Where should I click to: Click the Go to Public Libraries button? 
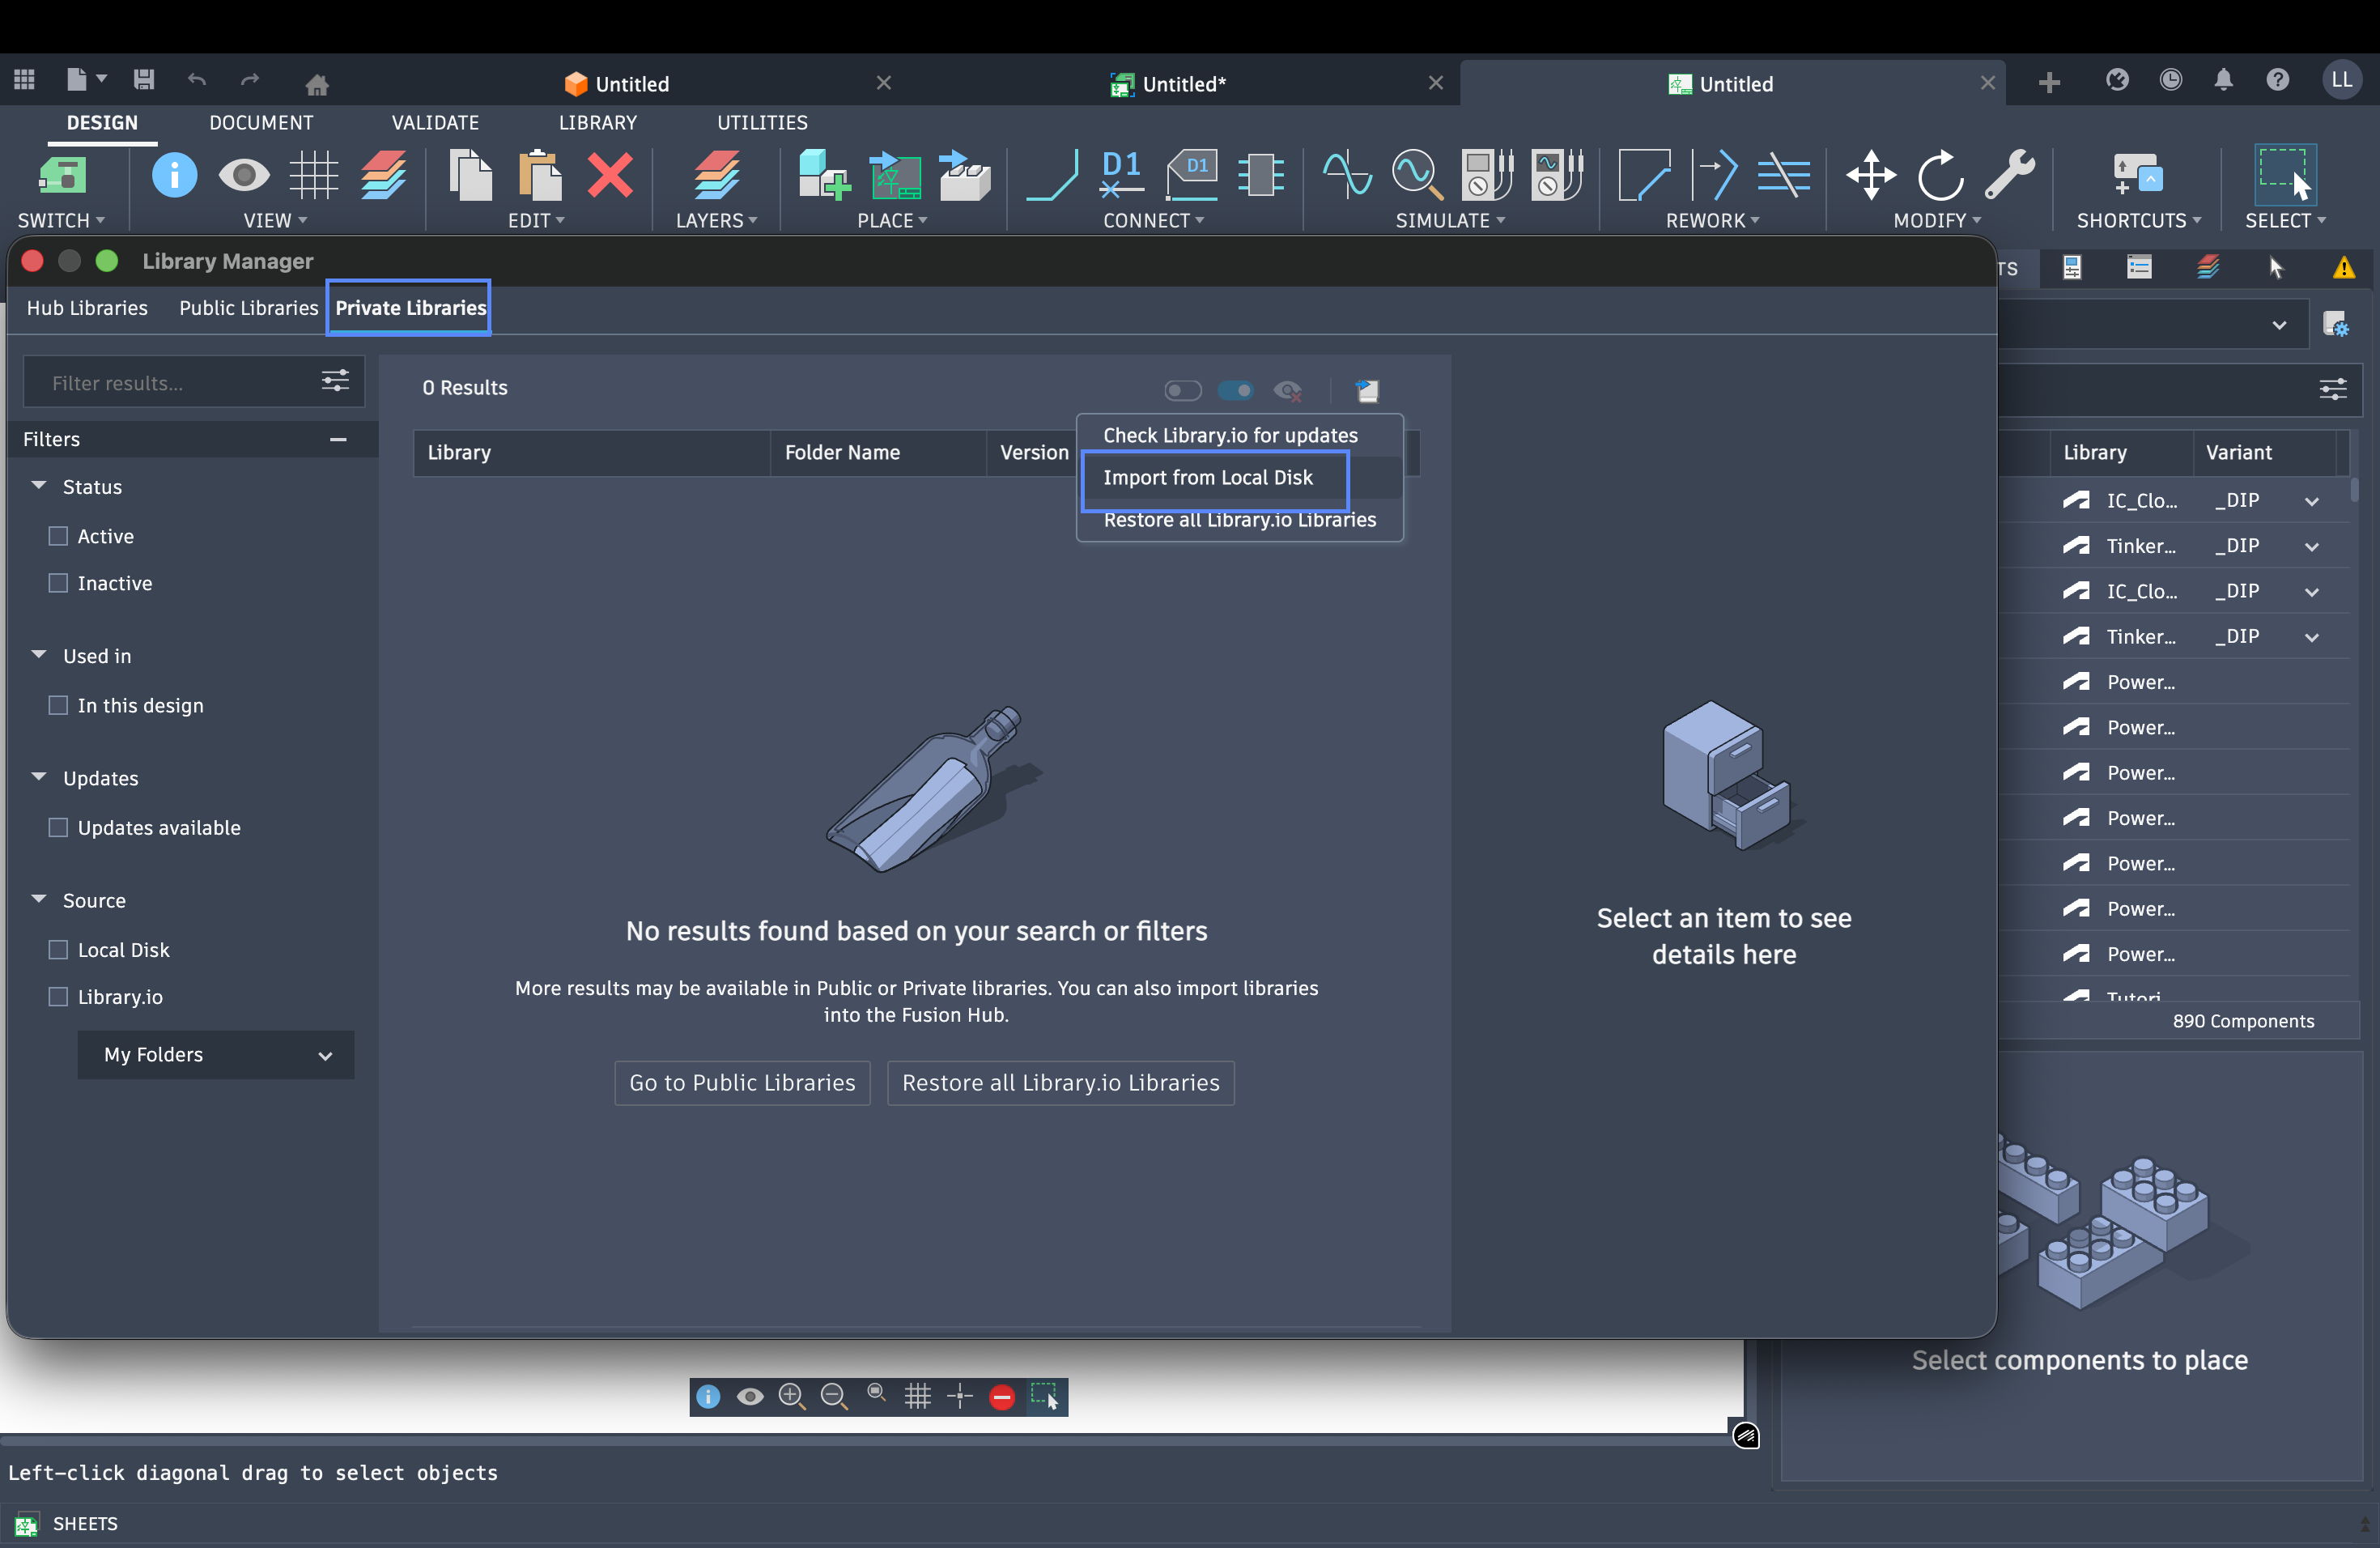click(x=741, y=1083)
